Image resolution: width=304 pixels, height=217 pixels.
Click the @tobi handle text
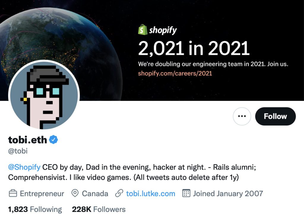tap(18, 151)
